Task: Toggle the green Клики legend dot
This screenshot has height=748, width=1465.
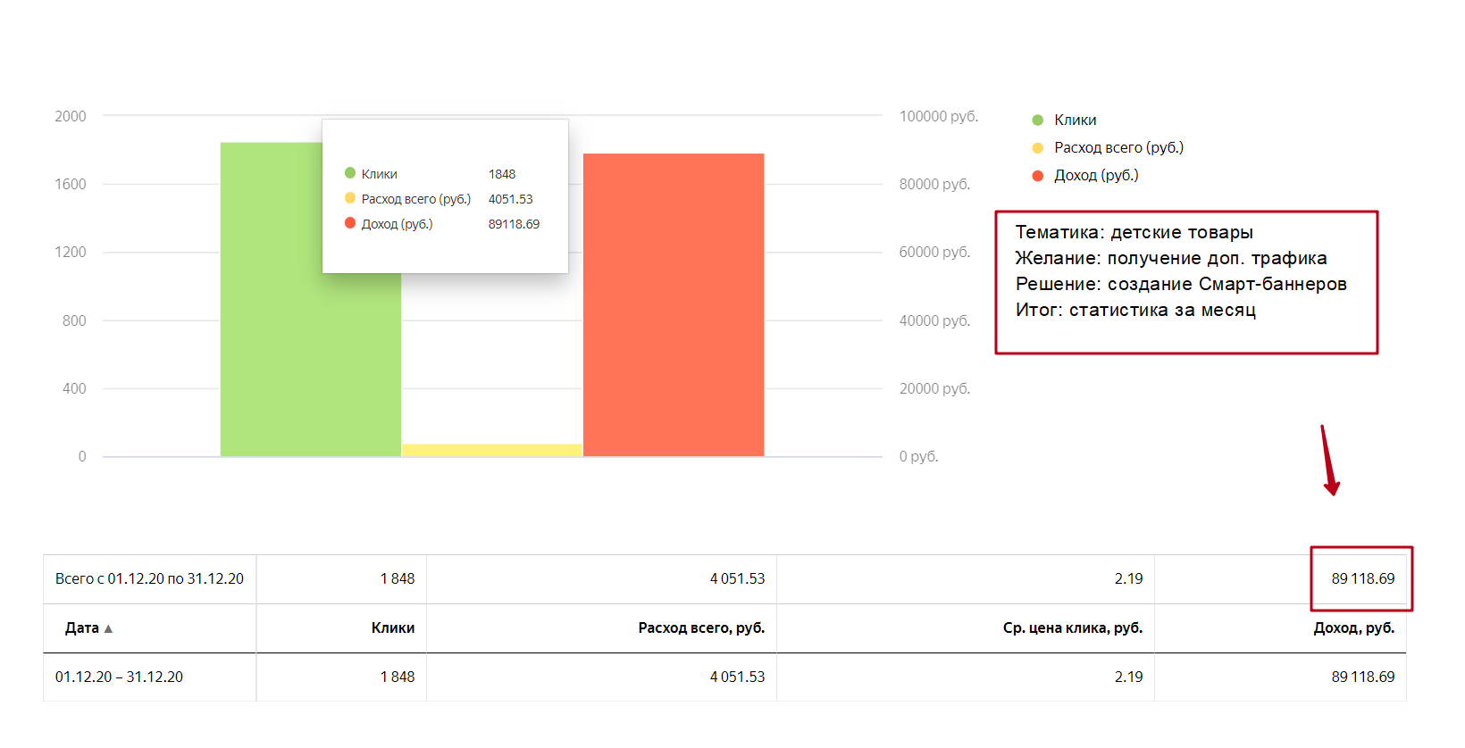Action: pyautogui.click(x=1037, y=120)
